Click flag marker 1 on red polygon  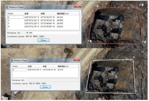[141, 5]
